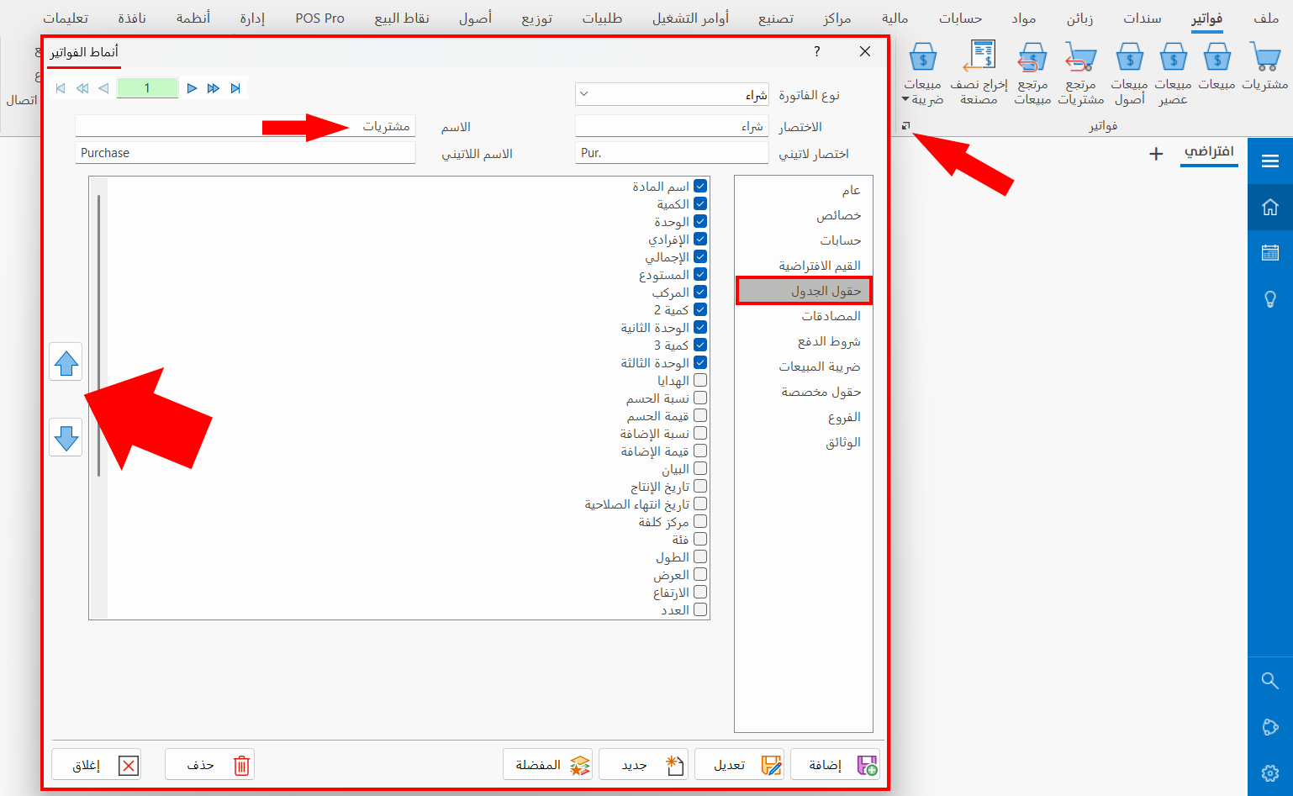Click the blue move up arrow

(66, 362)
